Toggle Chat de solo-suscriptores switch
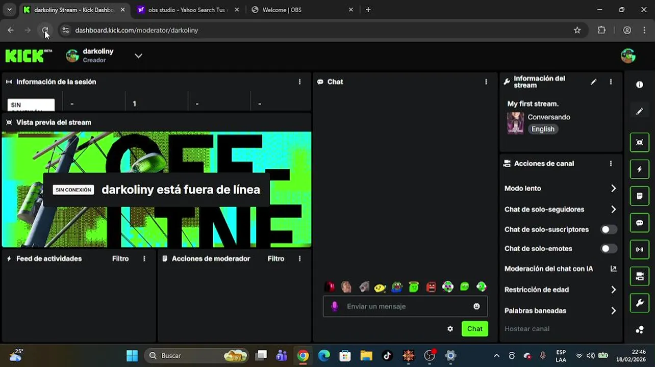655x367 pixels. click(x=609, y=229)
